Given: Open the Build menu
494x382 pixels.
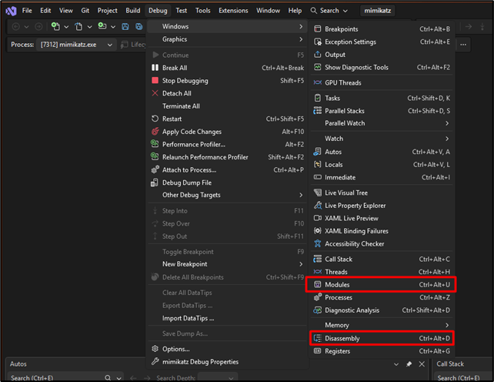Looking at the screenshot, I should 133,11.
